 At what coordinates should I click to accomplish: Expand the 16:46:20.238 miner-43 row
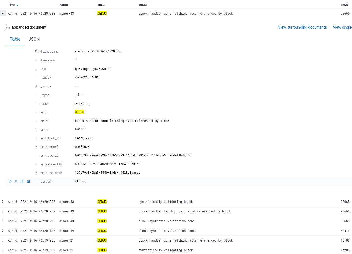pyautogui.click(x=3, y=221)
